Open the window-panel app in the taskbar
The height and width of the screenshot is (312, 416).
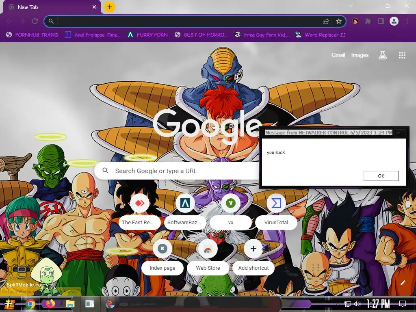pos(90,304)
